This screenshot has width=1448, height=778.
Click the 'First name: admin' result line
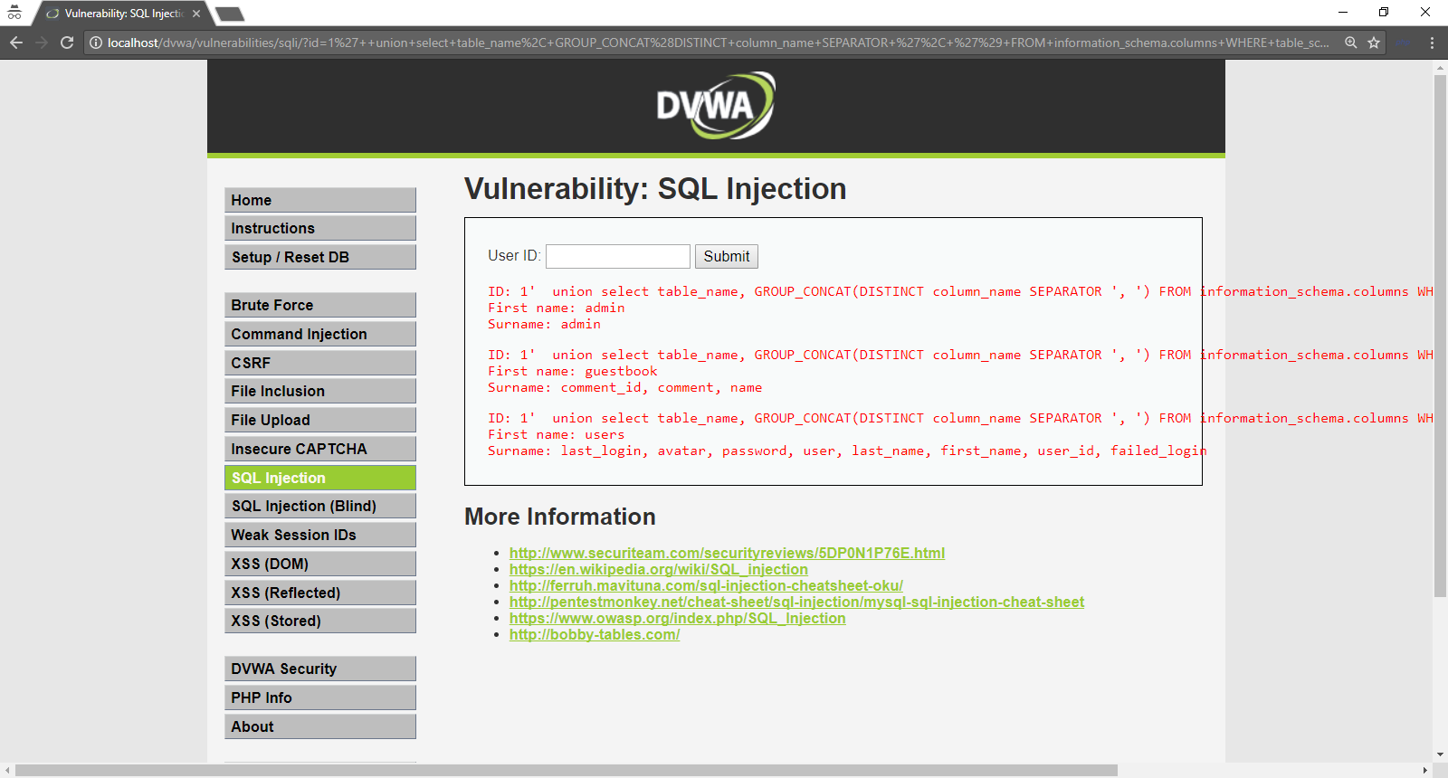click(x=556, y=308)
